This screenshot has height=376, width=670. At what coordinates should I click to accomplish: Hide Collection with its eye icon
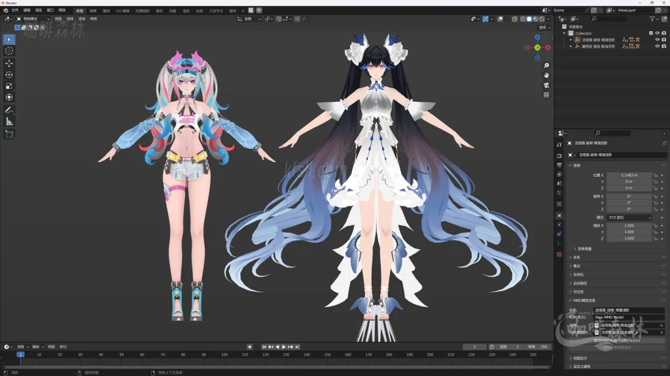(657, 33)
